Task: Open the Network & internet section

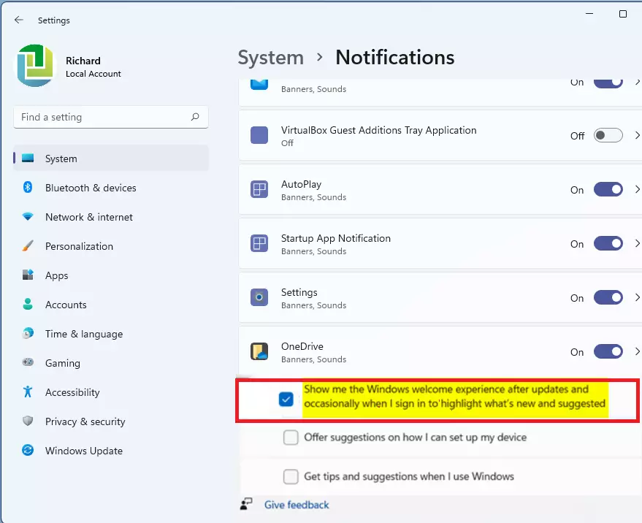Action: tap(88, 217)
